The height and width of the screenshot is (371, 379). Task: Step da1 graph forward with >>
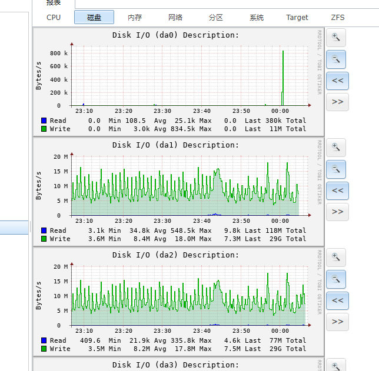coord(337,212)
